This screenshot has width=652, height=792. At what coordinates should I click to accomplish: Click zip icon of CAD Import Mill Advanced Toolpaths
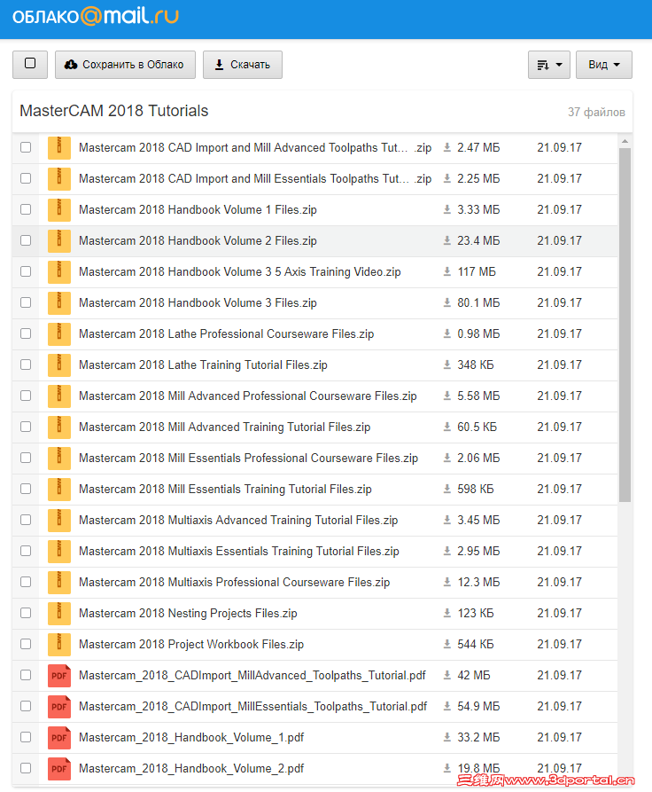[59, 148]
